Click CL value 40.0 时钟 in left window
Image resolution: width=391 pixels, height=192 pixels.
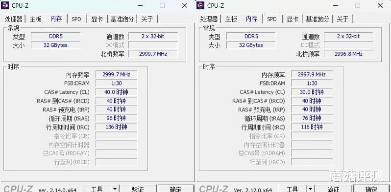pos(117,92)
